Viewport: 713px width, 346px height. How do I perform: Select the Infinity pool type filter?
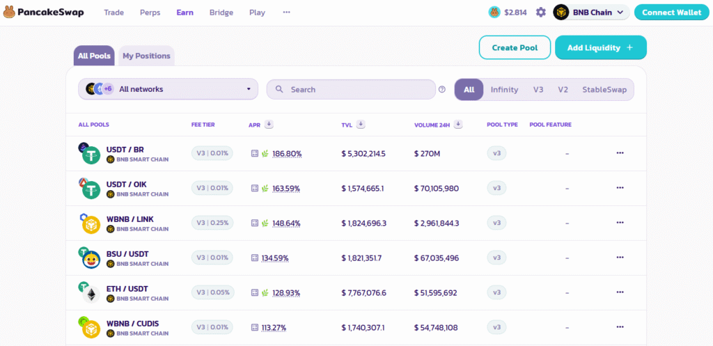pyautogui.click(x=504, y=89)
